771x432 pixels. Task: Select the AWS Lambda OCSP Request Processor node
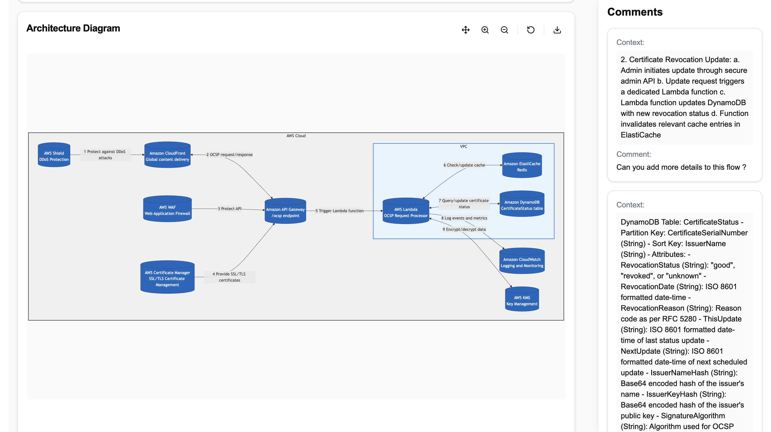pos(406,211)
